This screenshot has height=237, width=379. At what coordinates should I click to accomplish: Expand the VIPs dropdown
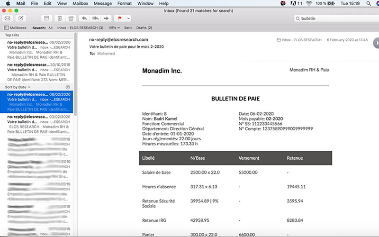coord(114,28)
